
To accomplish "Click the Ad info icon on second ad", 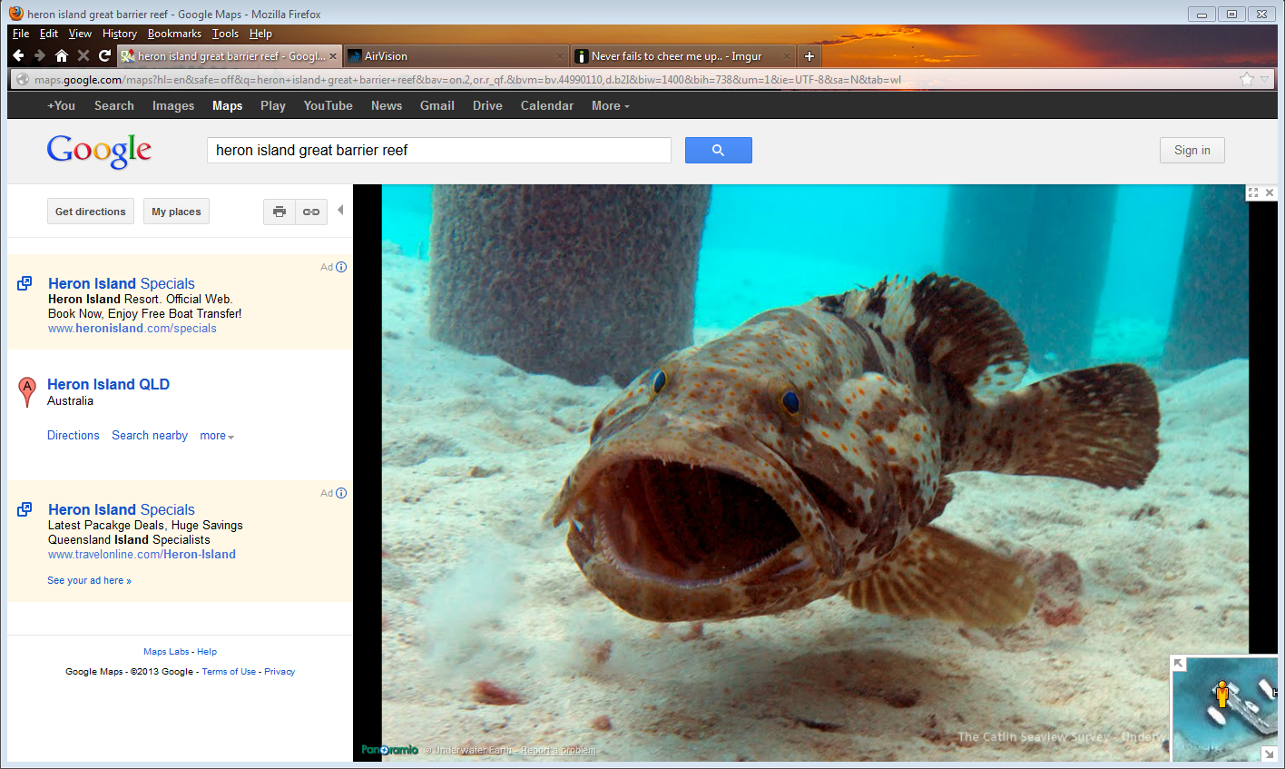I will click(341, 493).
